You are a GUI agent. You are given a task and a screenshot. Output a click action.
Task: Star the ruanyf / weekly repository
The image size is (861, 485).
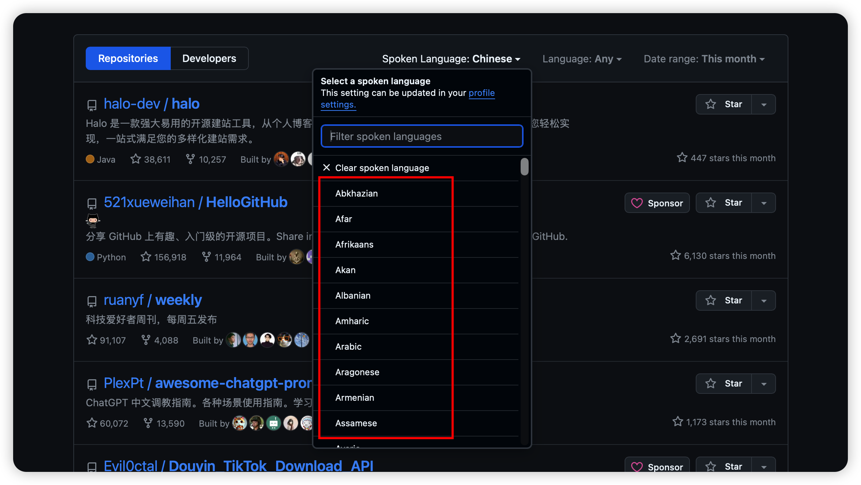click(x=724, y=300)
